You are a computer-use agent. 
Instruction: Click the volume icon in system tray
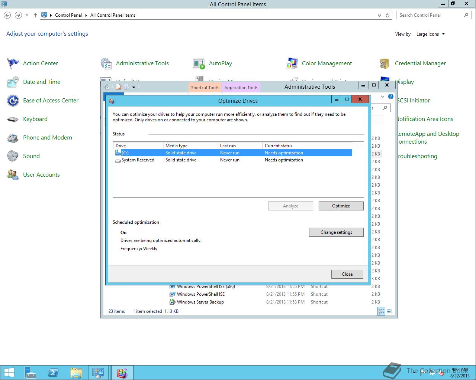(x=441, y=372)
